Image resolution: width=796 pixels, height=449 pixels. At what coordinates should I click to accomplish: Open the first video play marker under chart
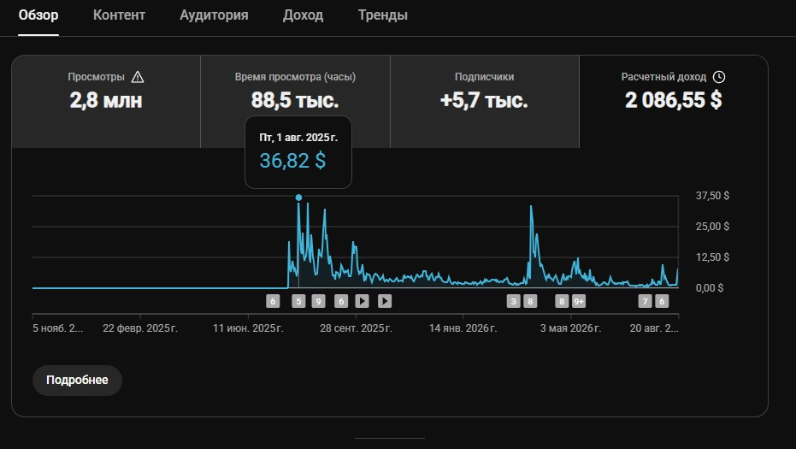[362, 301]
